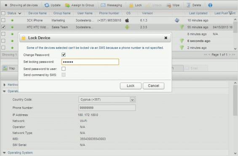Click the filter funnel icon in header
Image resolution: width=238 pixels, height=156 pixels.
[x=230, y=13]
